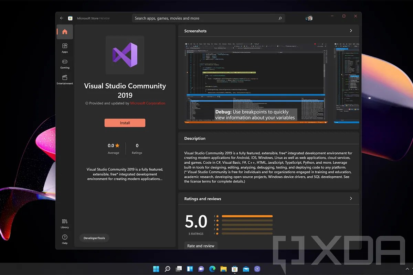The image size is (413, 275).
Task: Click the Microsoft Store logo in the title bar
Action: click(70, 18)
